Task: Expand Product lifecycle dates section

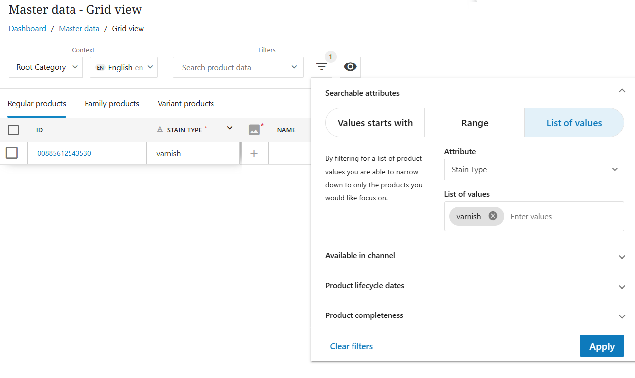Action: [622, 287]
